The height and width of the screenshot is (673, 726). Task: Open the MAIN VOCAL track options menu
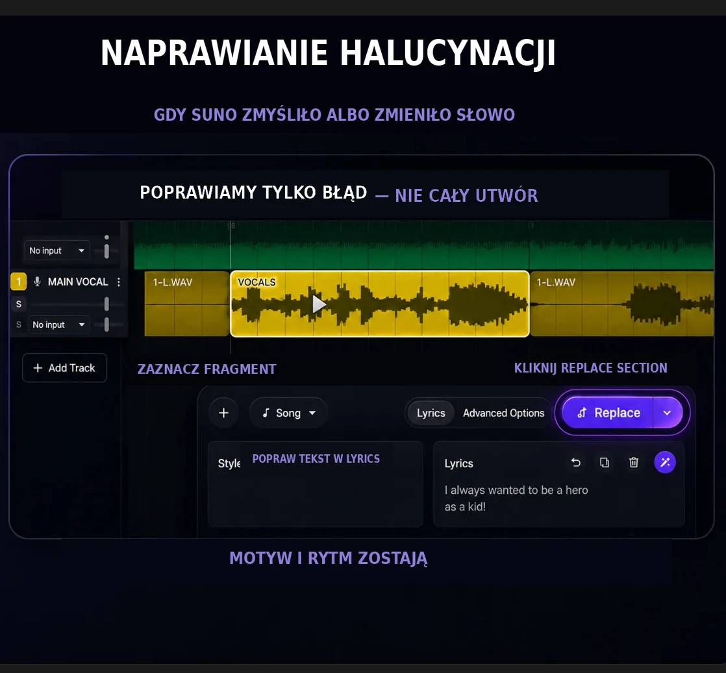click(119, 282)
